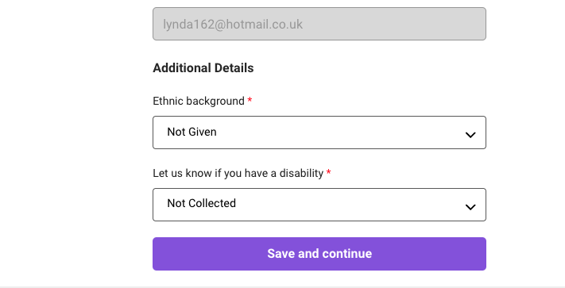The width and height of the screenshot is (565, 288).
Task: Select the 'Not Collected' value text
Action: 201,203
